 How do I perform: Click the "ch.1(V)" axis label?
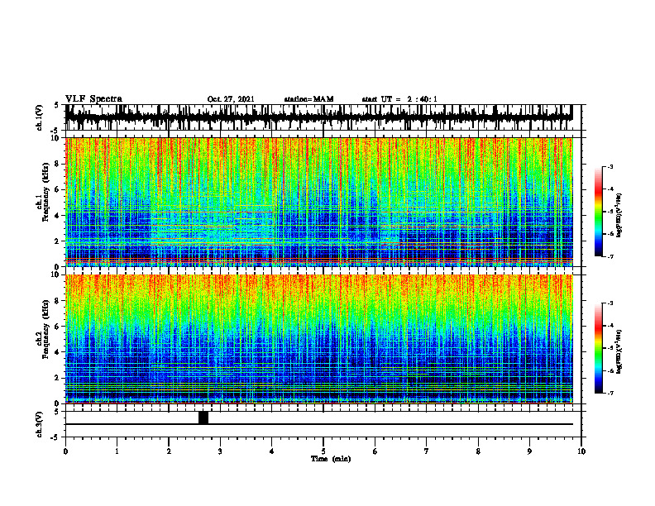[x=40, y=117]
